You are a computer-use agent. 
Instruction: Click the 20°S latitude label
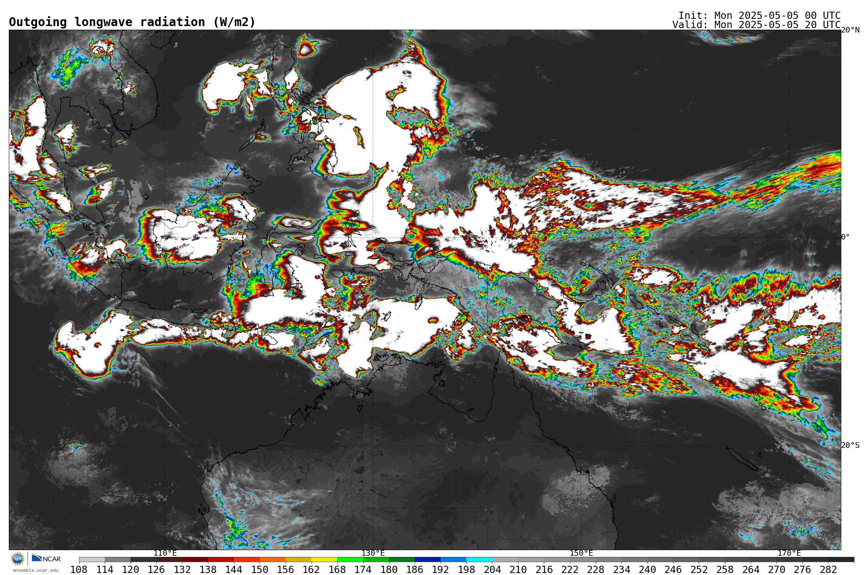pyautogui.click(x=850, y=445)
